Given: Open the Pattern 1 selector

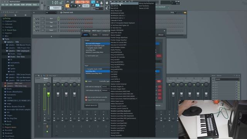Looking at the screenshot, I should click(56, 8).
